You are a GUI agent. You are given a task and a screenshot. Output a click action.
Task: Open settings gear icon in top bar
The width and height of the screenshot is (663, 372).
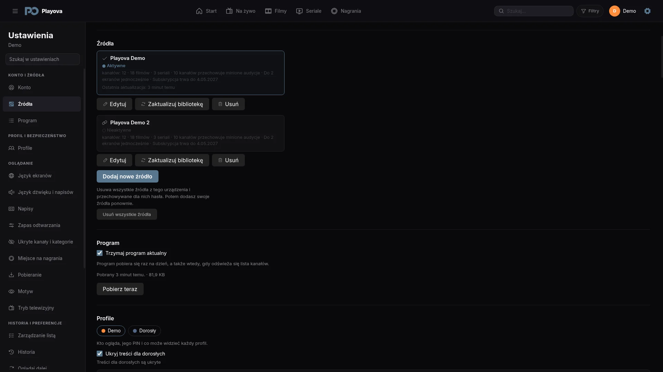coord(647,11)
